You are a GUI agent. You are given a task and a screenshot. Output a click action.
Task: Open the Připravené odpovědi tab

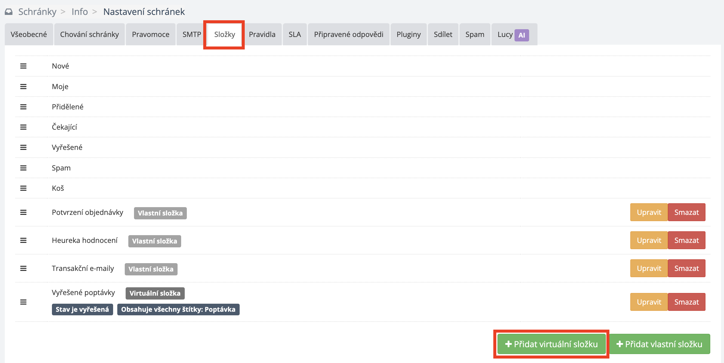(x=348, y=35)
